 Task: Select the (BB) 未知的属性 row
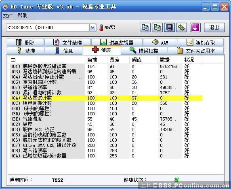tap(106, 108)
